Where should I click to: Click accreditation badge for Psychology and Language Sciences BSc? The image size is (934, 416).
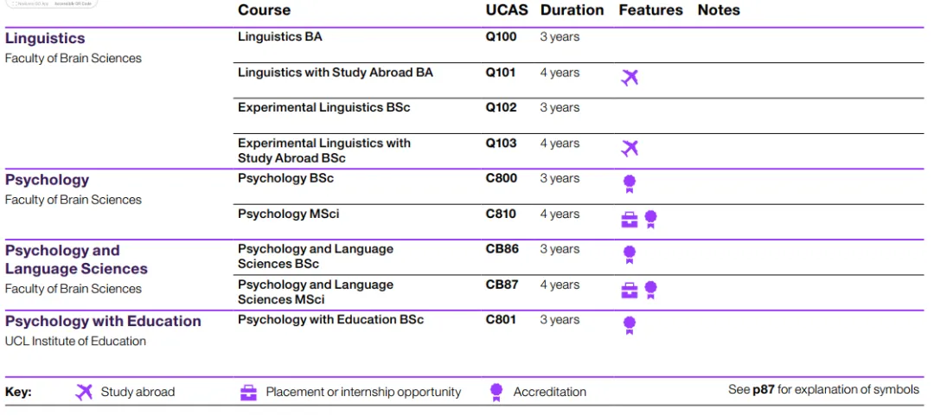point(630,255)
